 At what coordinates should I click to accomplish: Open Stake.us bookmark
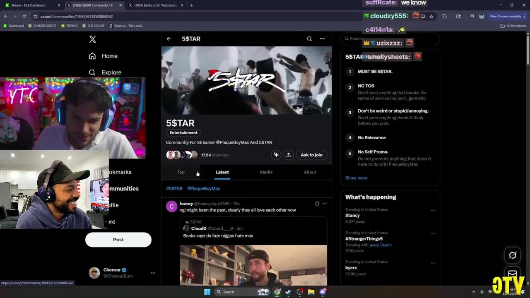(126, 26)
